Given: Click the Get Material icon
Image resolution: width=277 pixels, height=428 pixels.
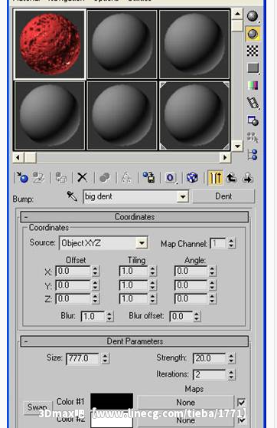Looking at the screenshot, I should tap(23, 178).
